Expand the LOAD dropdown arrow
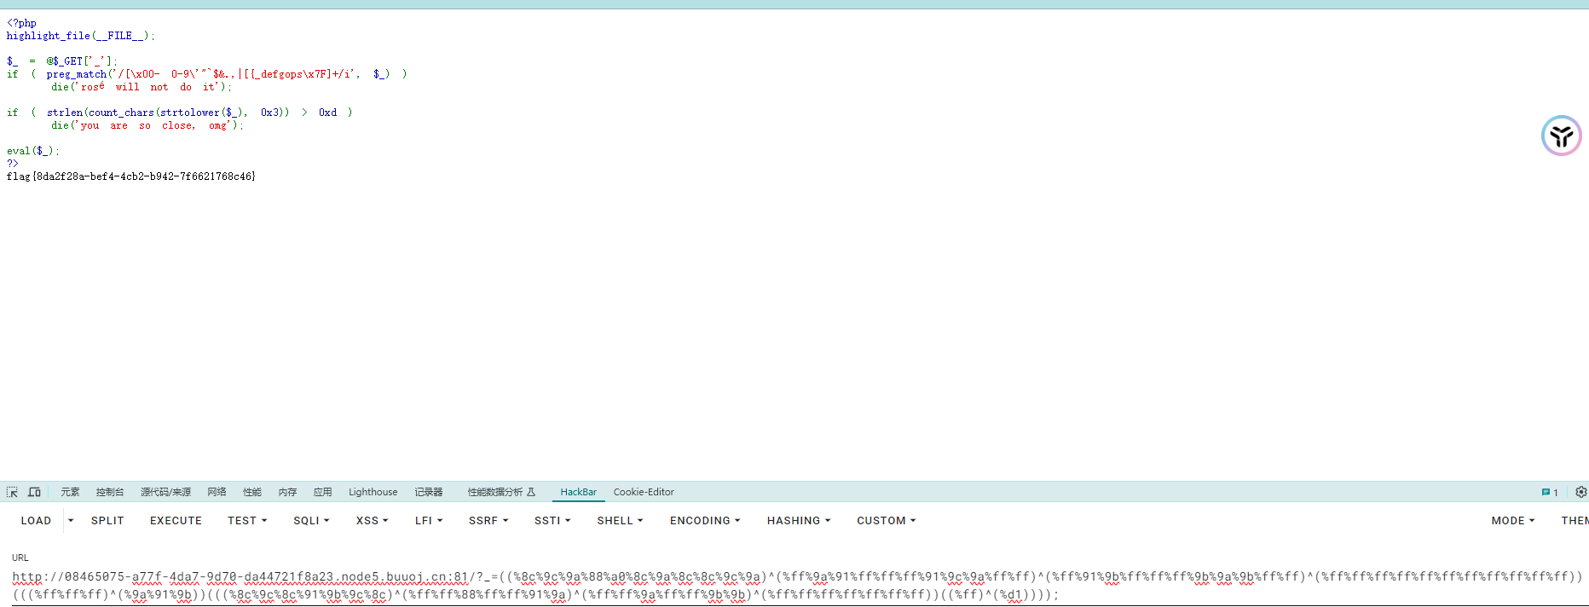Screen dimensions: 1589x607 pyautogui.click(x=71, y=520)
